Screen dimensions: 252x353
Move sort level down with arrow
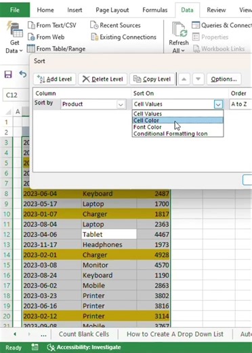click(x=198, y=79)
